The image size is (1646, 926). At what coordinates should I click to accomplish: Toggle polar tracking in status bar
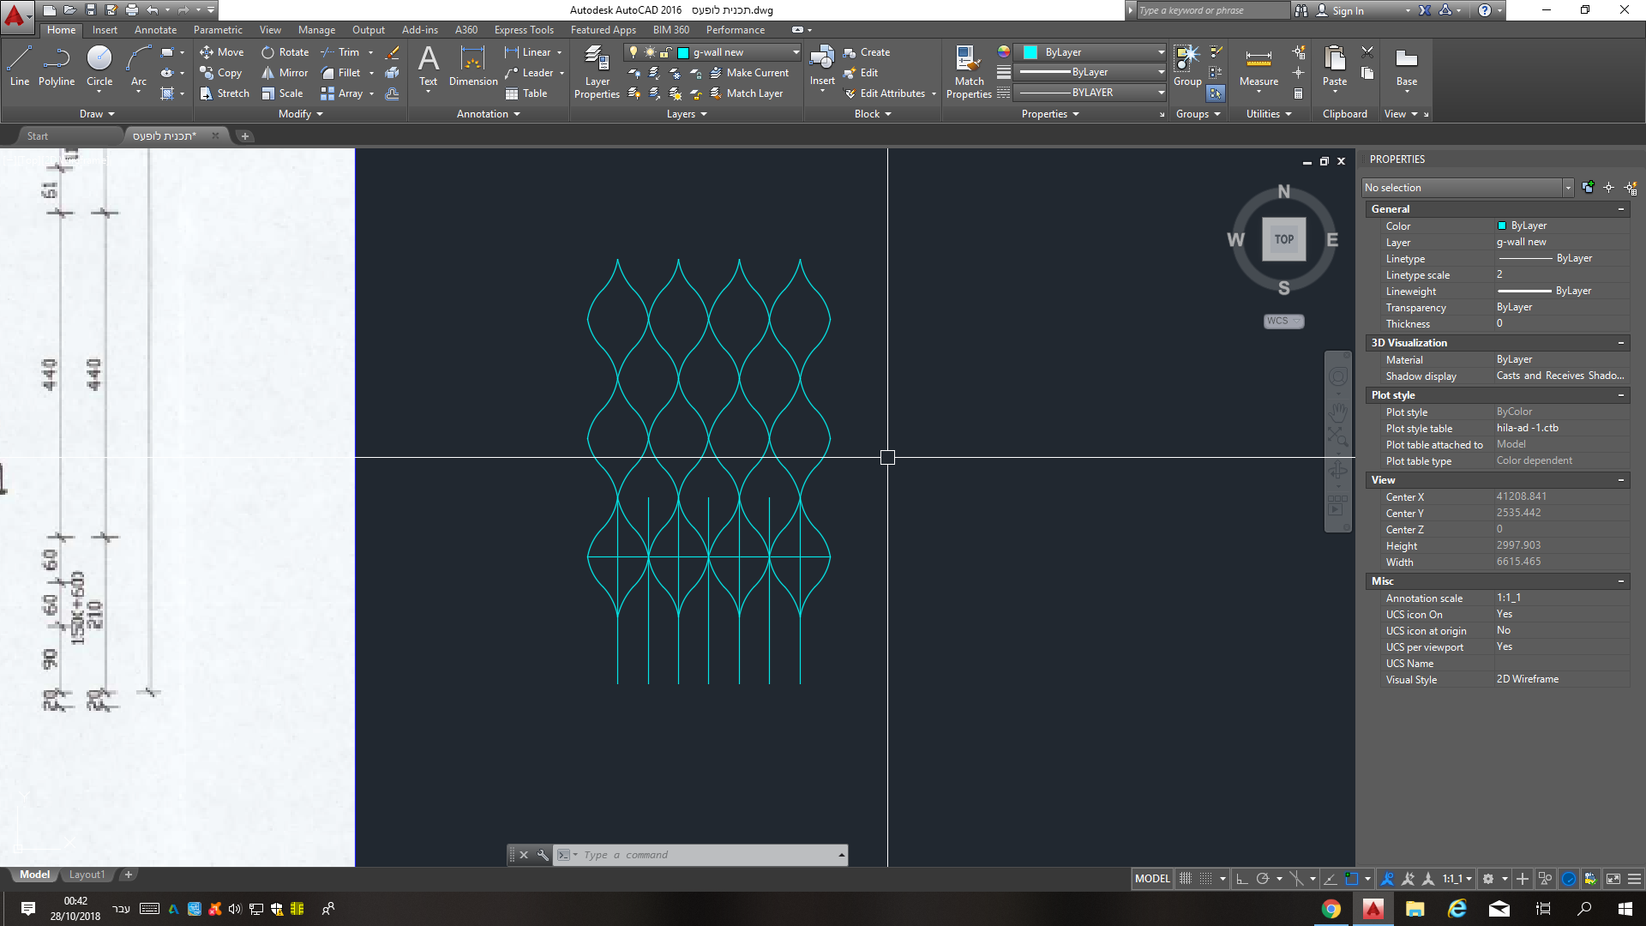(x=1262, y=879)
